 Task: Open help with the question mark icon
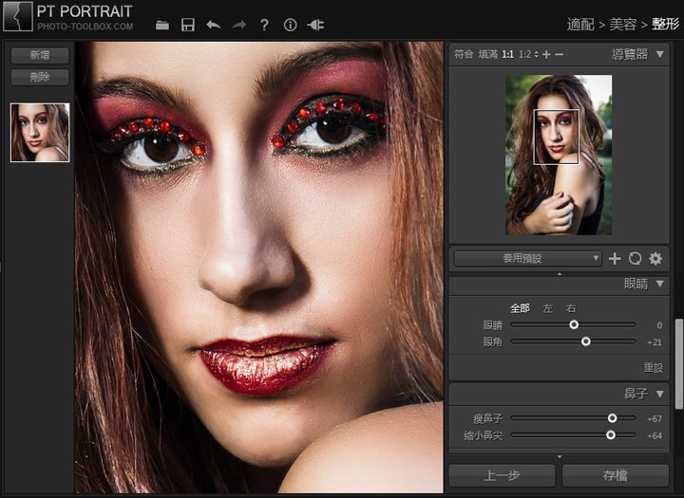click(x=264, y=25)
